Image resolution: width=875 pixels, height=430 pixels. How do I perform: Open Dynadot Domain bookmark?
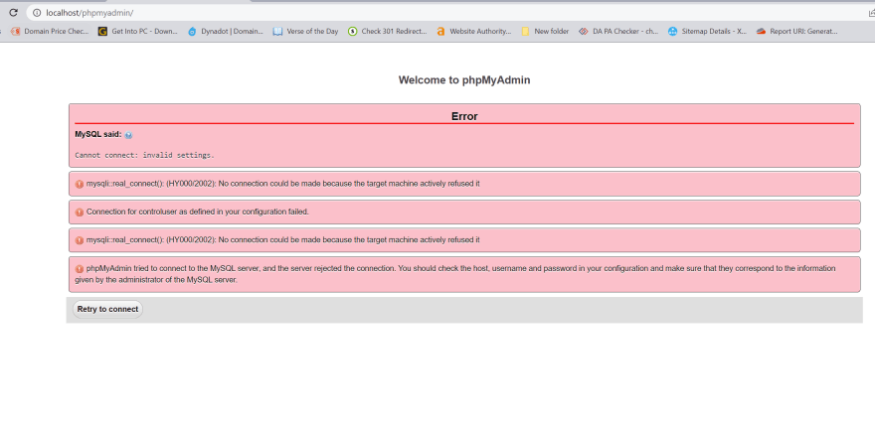(x=226, y=31)
